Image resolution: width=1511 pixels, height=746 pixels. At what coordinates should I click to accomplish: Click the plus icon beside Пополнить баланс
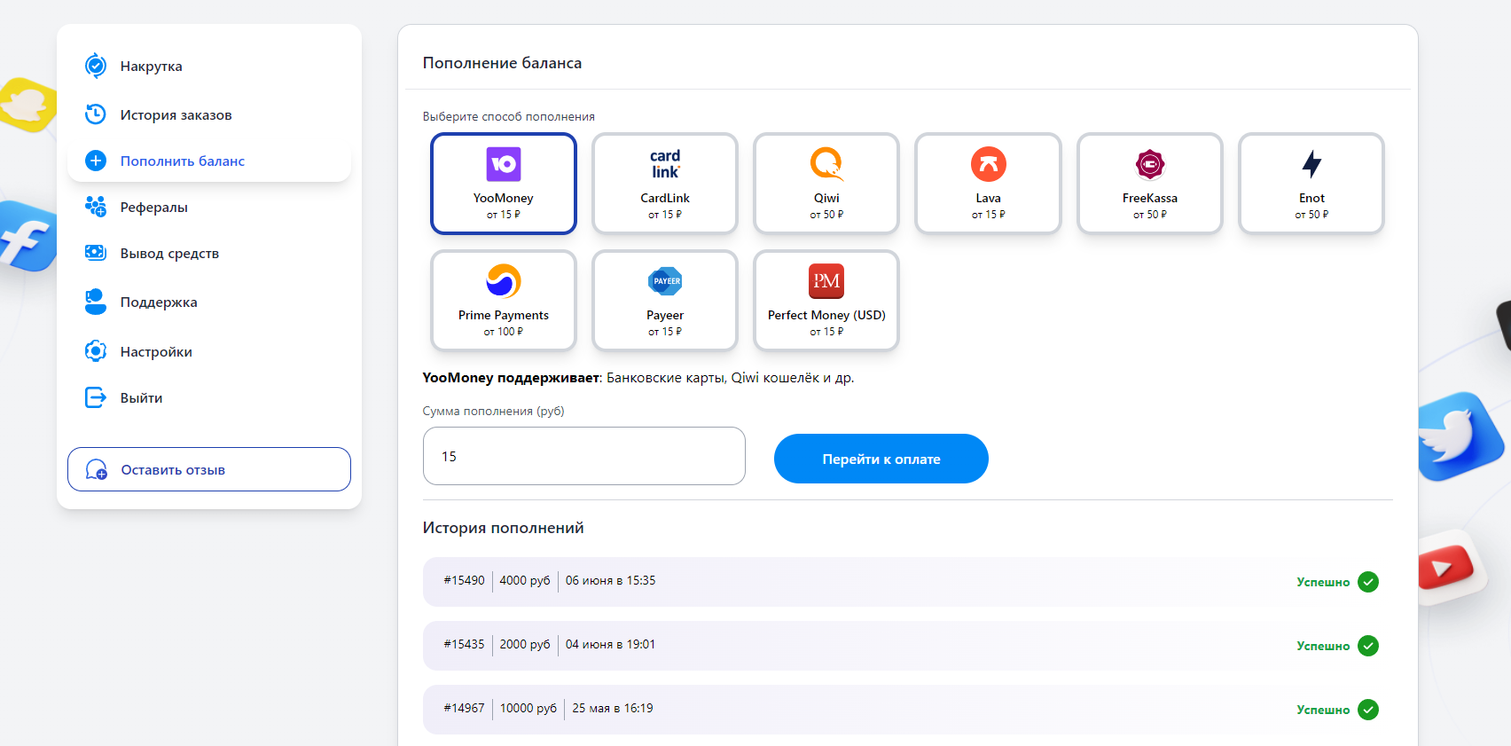96,161
